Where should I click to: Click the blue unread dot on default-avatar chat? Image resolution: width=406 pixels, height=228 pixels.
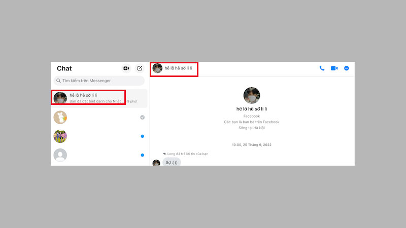point(143,155)
